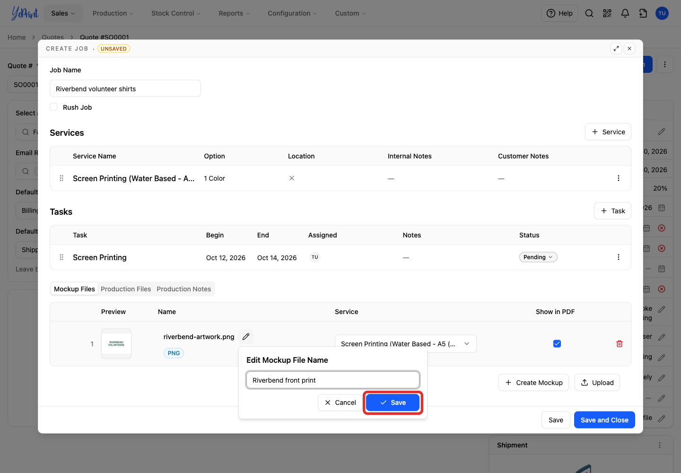The image size is (681, 473).
Task: Click the document export icon in header
Action: point(643,13)
